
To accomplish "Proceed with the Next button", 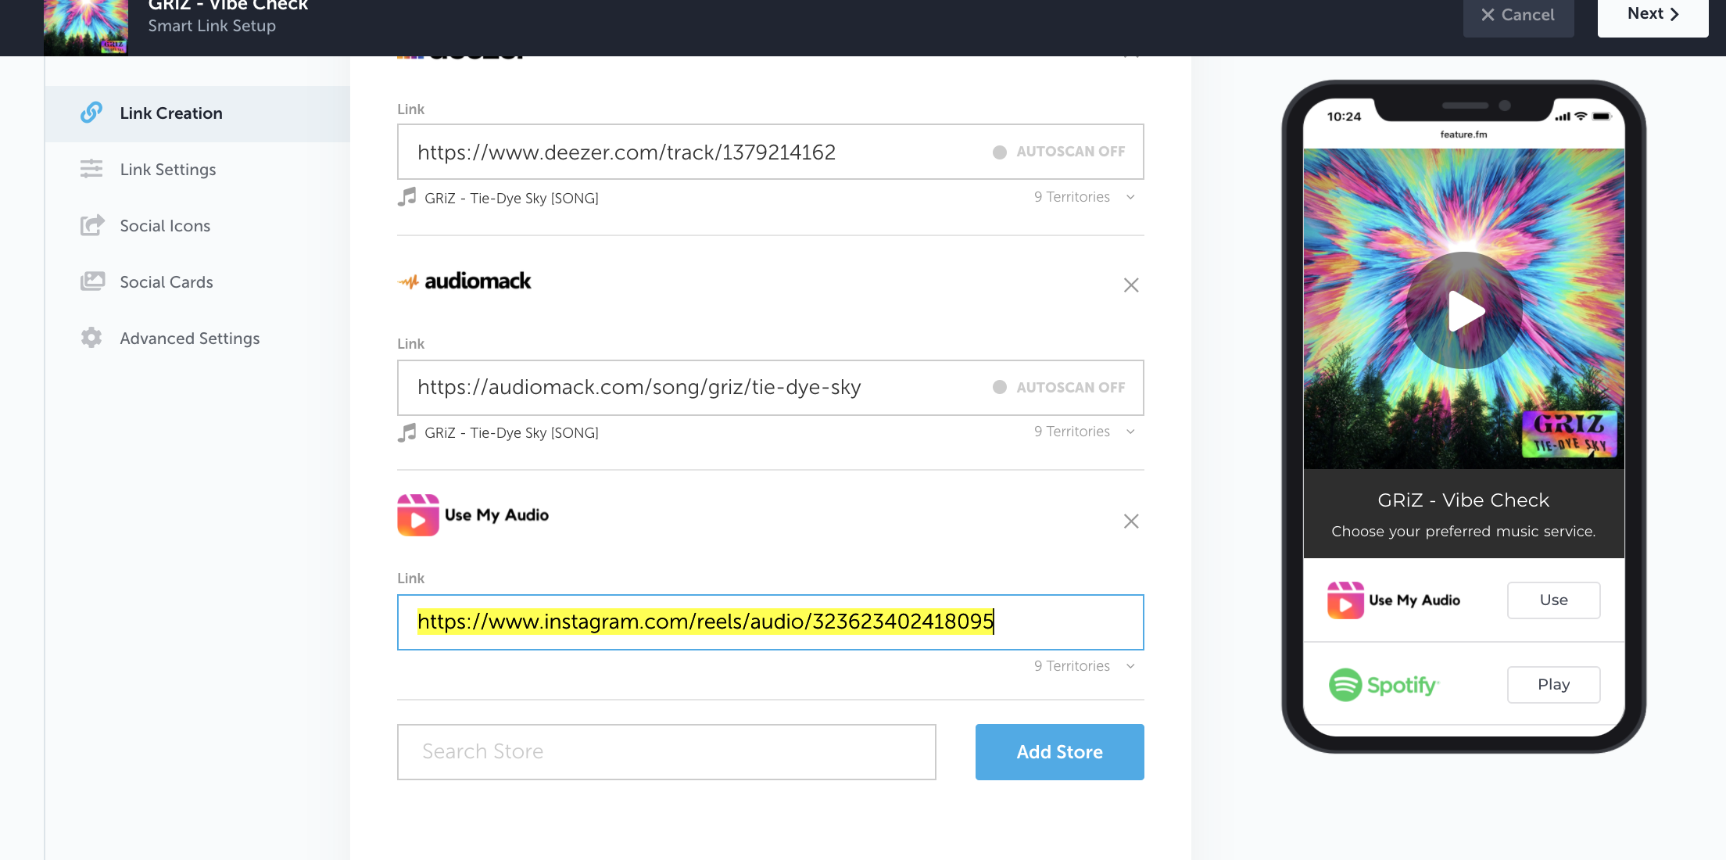I will point(1653,16).
